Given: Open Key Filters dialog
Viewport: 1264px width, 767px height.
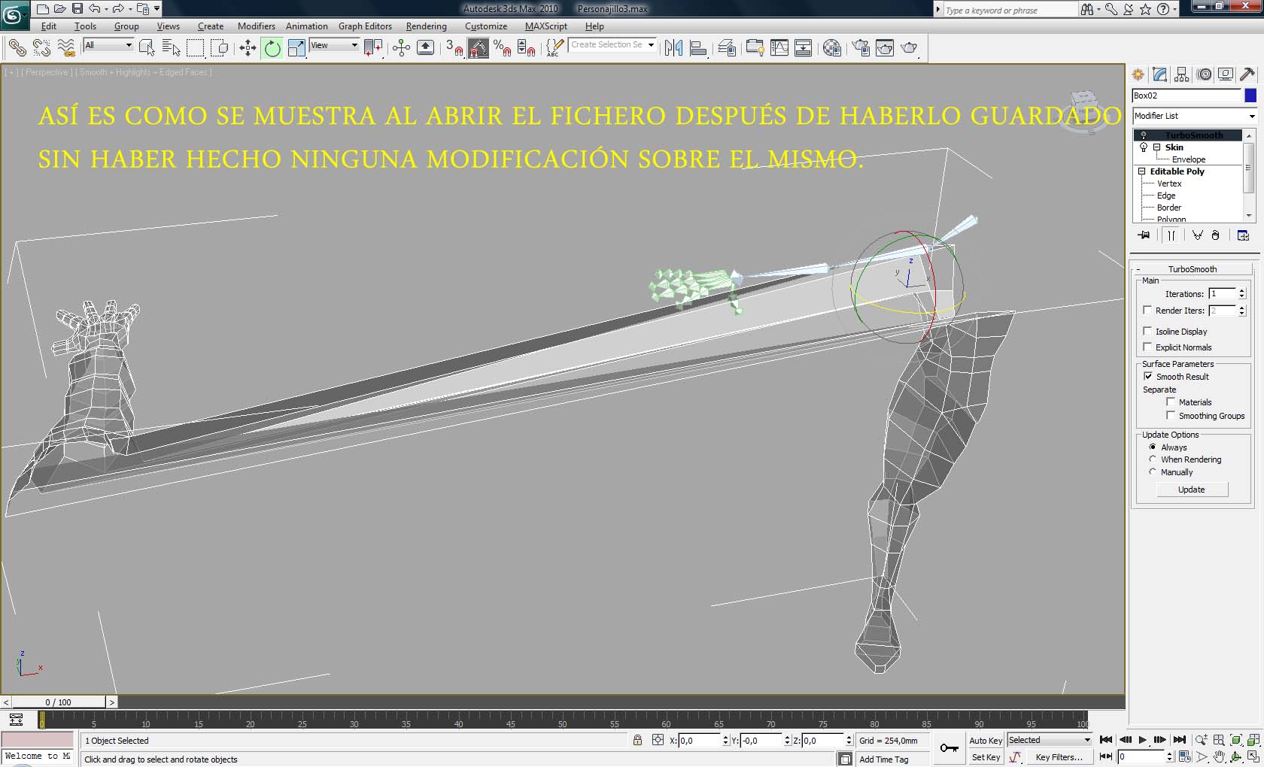Looking at the screenshot, I should tap(1059, 757).
